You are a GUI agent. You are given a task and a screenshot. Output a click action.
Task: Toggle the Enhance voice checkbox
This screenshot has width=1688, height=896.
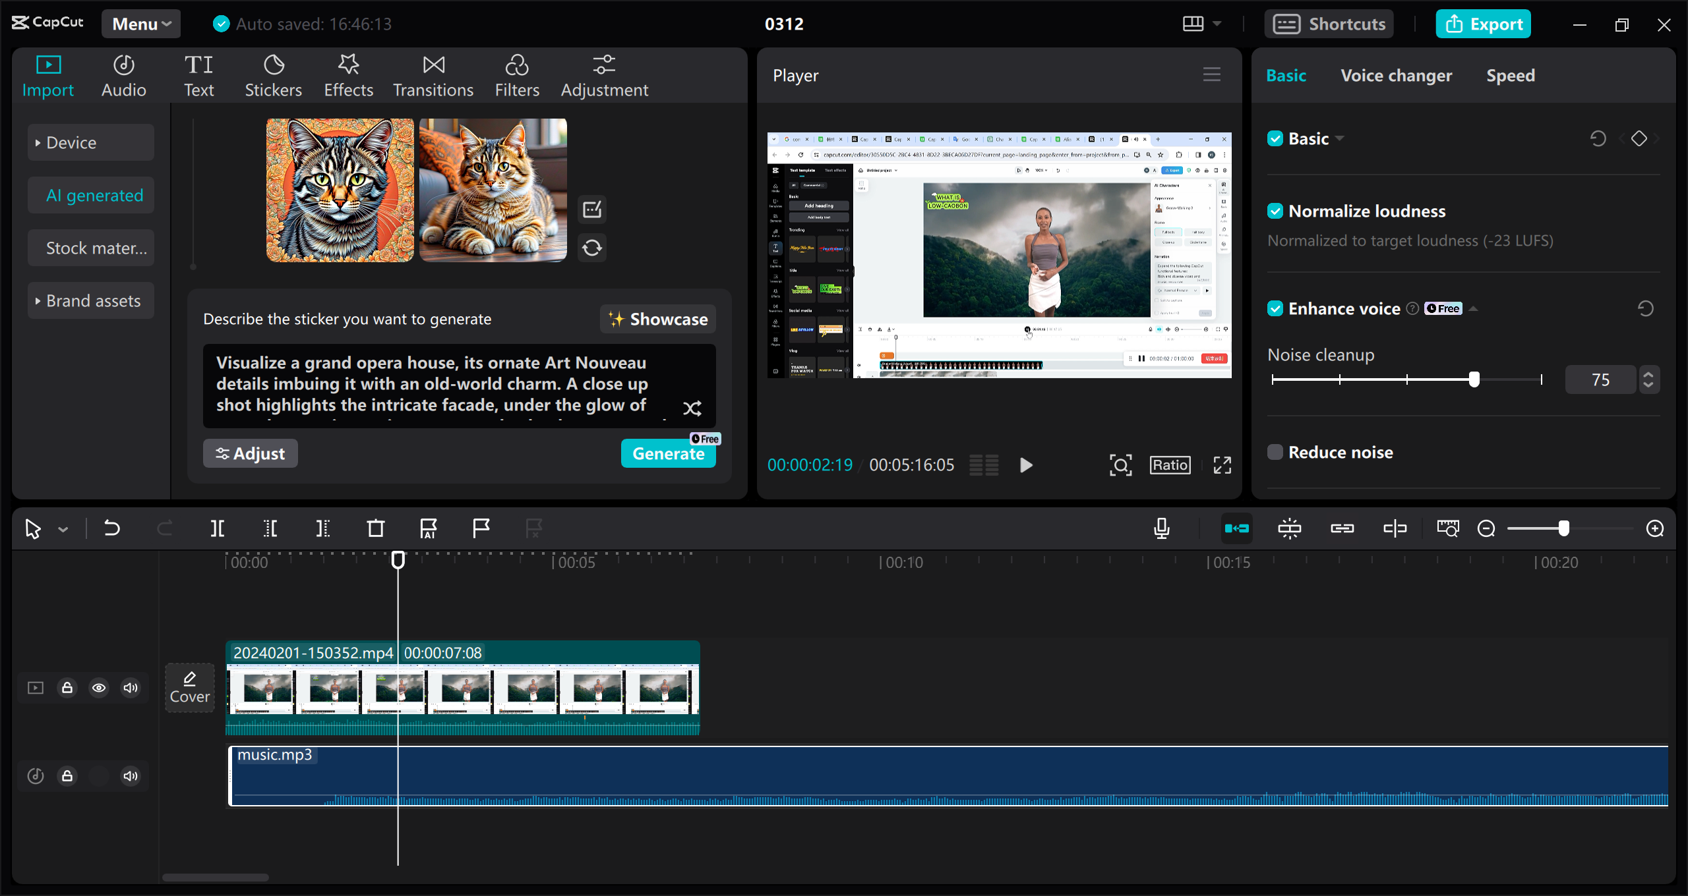tap(1274, 309)
